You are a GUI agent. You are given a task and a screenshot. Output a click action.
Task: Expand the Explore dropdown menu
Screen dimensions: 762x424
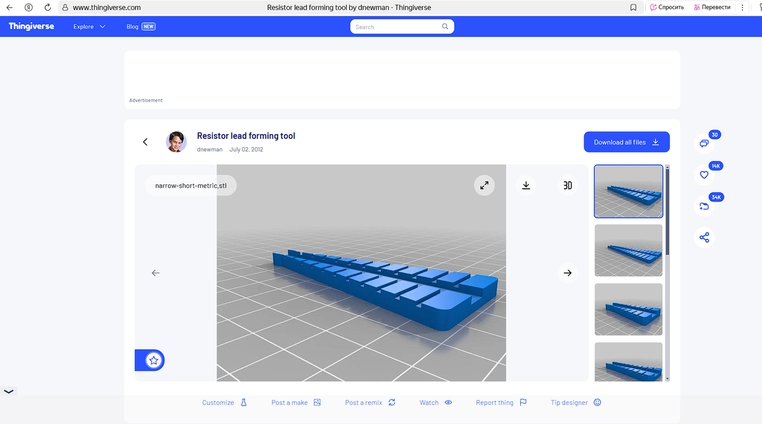click(x=90, y=27)
